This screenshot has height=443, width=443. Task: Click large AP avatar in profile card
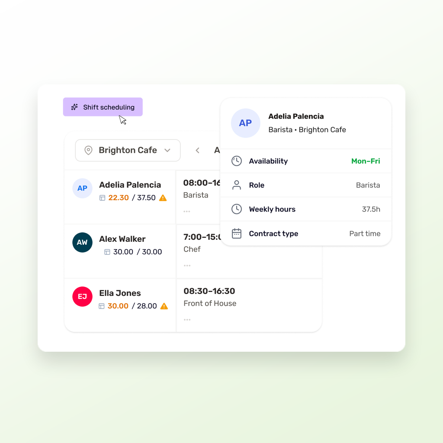pos(246,123)
